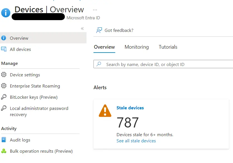The height and width of the screenshot is (163, 233).
Task: Click the BitLocker keys key icon
Action: [4, 97]
